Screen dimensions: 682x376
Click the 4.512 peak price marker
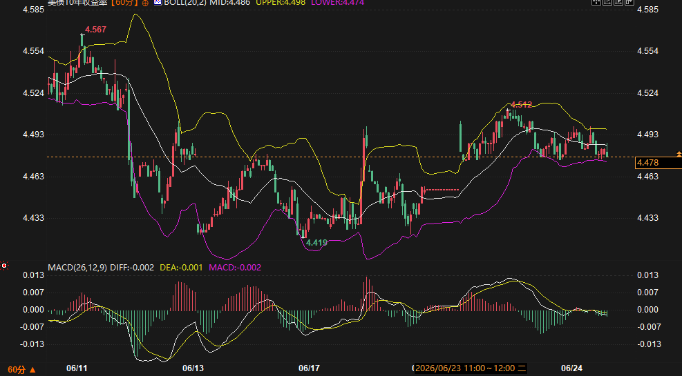click(x=521, y=104)
